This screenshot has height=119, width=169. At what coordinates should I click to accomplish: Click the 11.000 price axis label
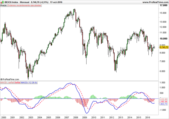[163, 33]
